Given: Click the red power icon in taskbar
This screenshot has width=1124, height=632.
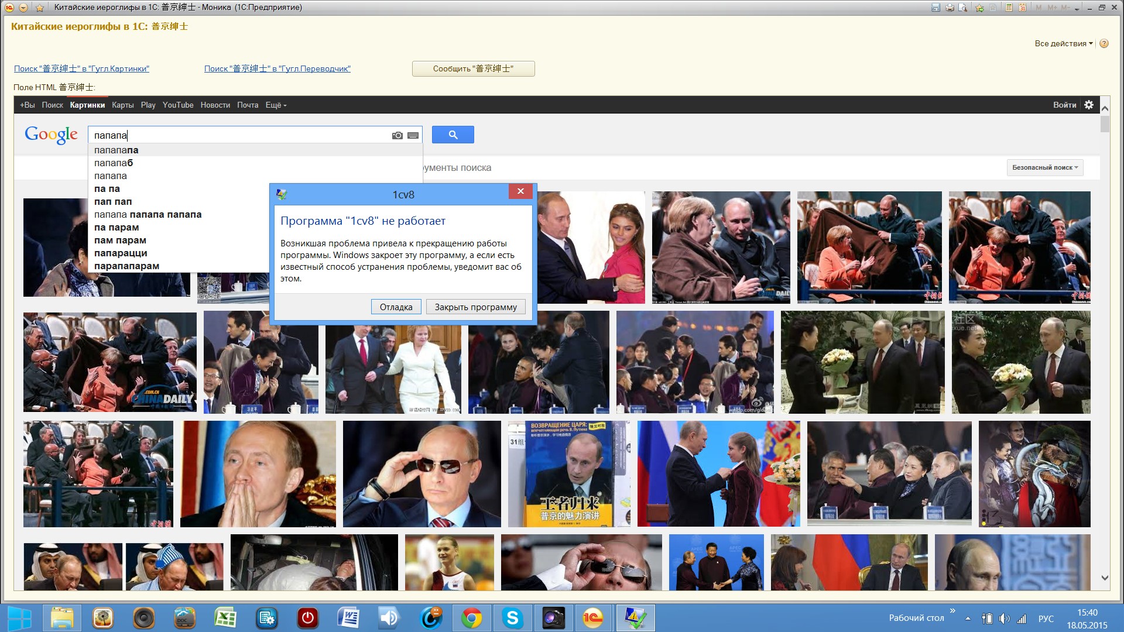Looking at the screenshot, I should click(307, 618).
